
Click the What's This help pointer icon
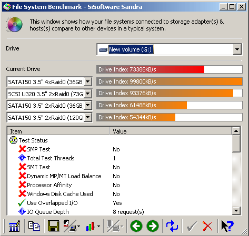pyautogui.click(x=227, y=226)
